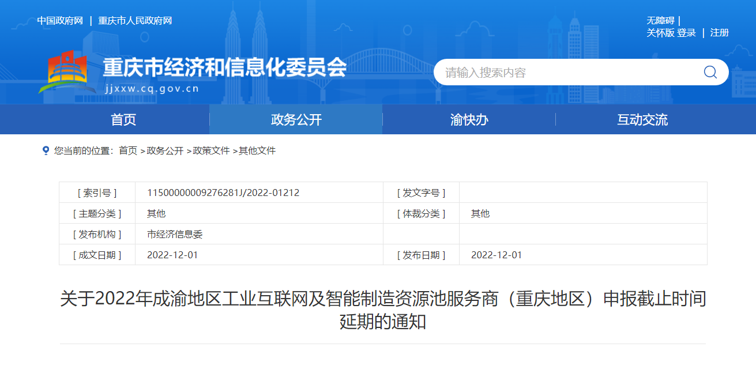The image size is (756, 377).
Task: Open the 互动交流 navigation tab
Action: (642, 120)
